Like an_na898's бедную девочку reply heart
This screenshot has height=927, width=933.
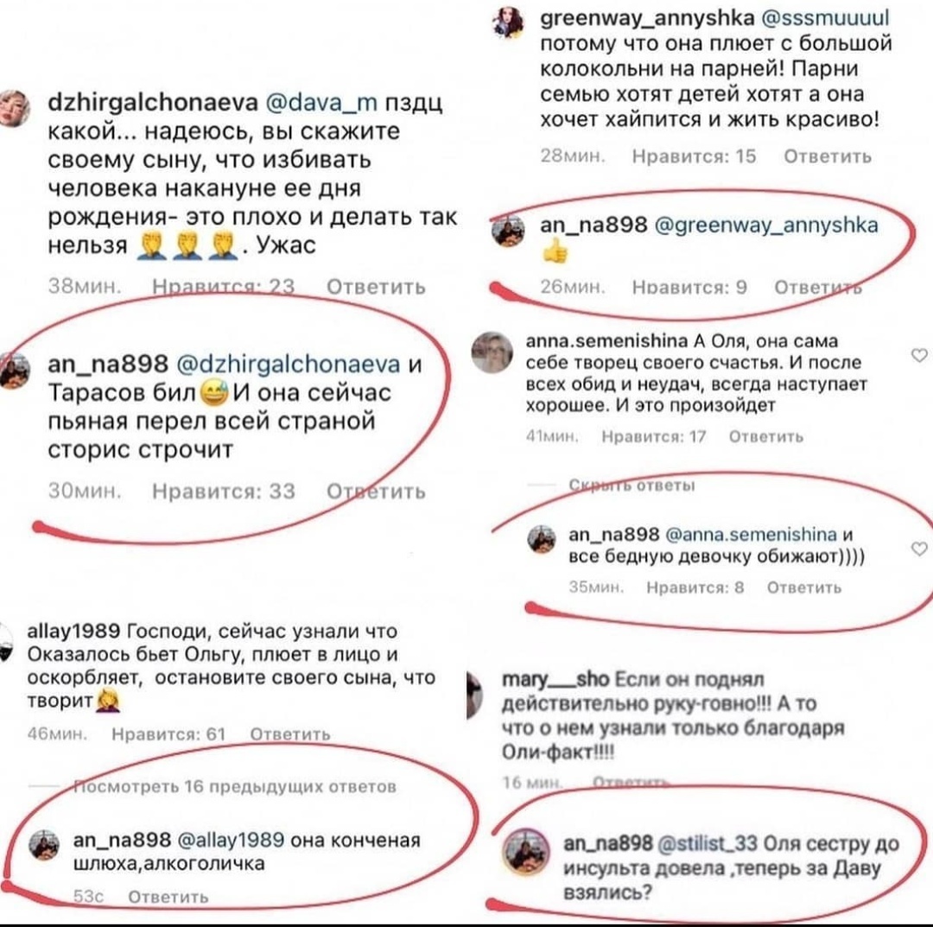(920, 549)
